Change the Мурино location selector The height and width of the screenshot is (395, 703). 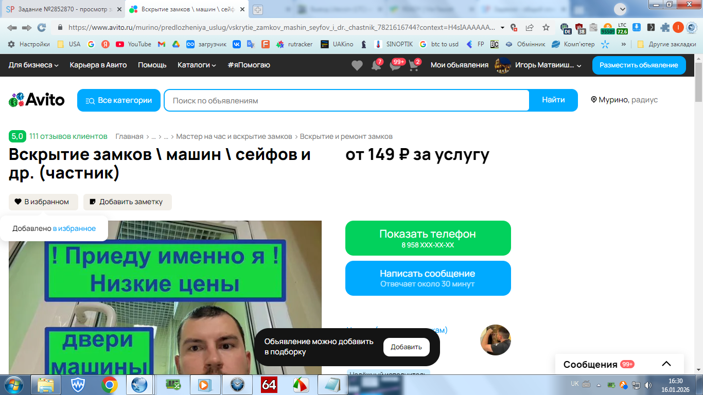click(x=624, y=100)
